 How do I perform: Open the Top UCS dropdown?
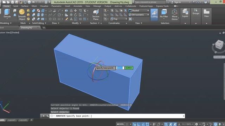point(119,19)
